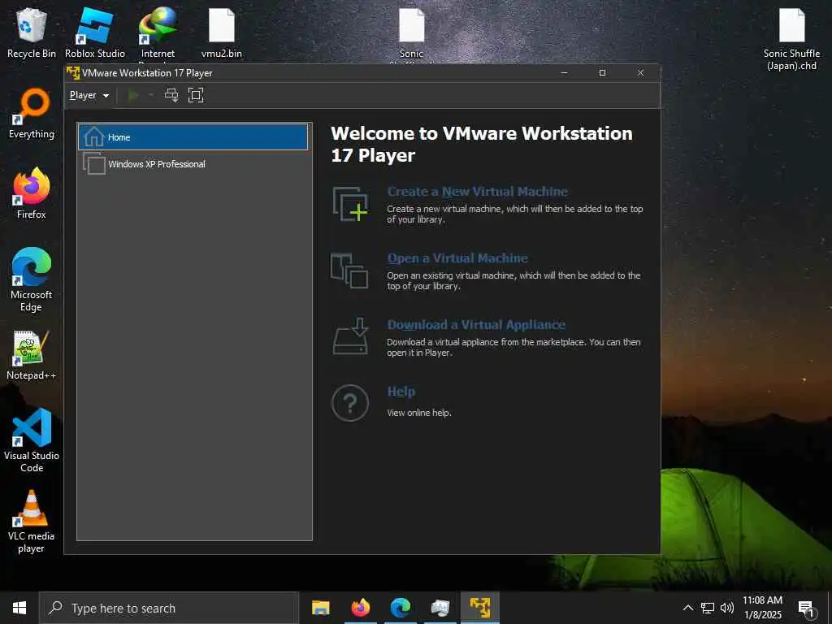Image resolution: width=832 pixels, height=624 pixels.
Task: Expand the power options arrow beside play
Action: [x=151, y=96]
